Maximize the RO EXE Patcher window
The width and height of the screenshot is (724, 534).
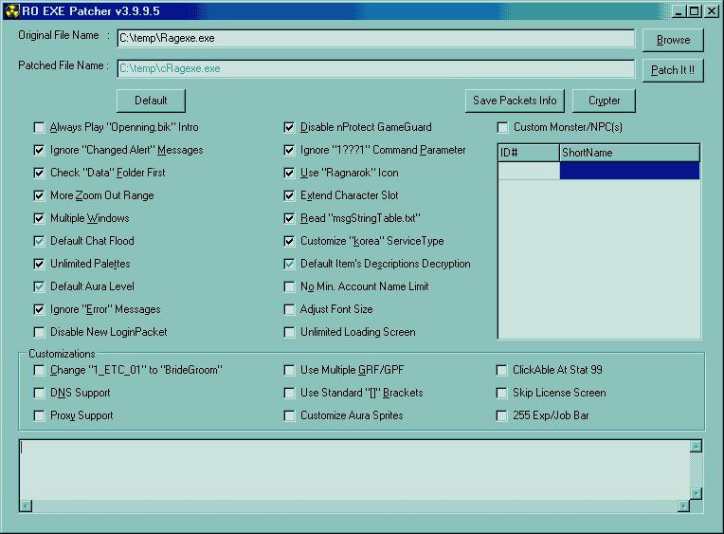[x=694, y=11]
